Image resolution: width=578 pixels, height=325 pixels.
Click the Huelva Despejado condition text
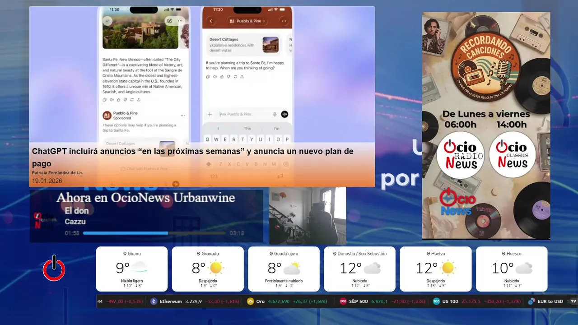tap(436, 281)
